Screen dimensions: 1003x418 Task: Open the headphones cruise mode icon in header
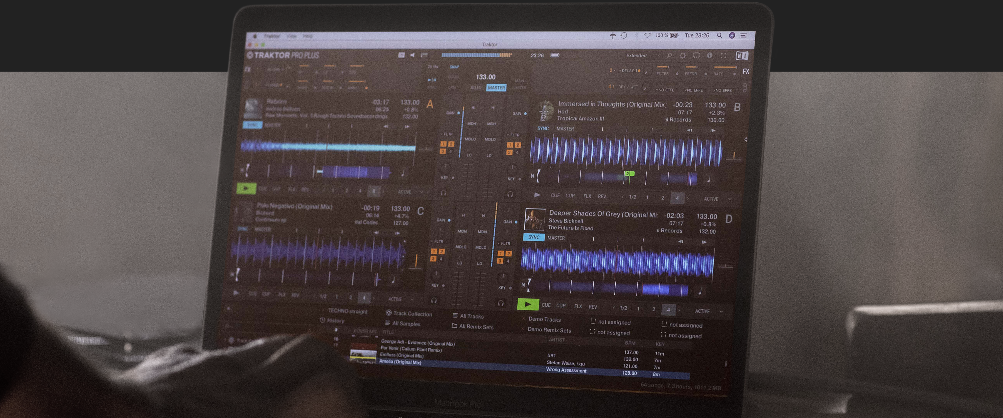696,56
